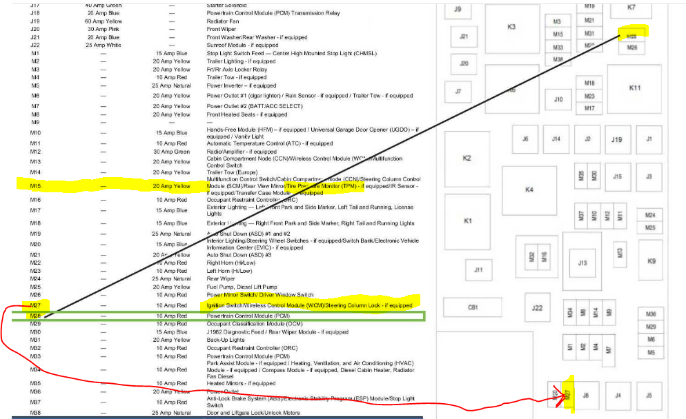Click 'Power Outlet #2 (BATT/ACC SELECT)' text
The width and height of the screenshot is (686, 419).
click(x=255, y=106)
